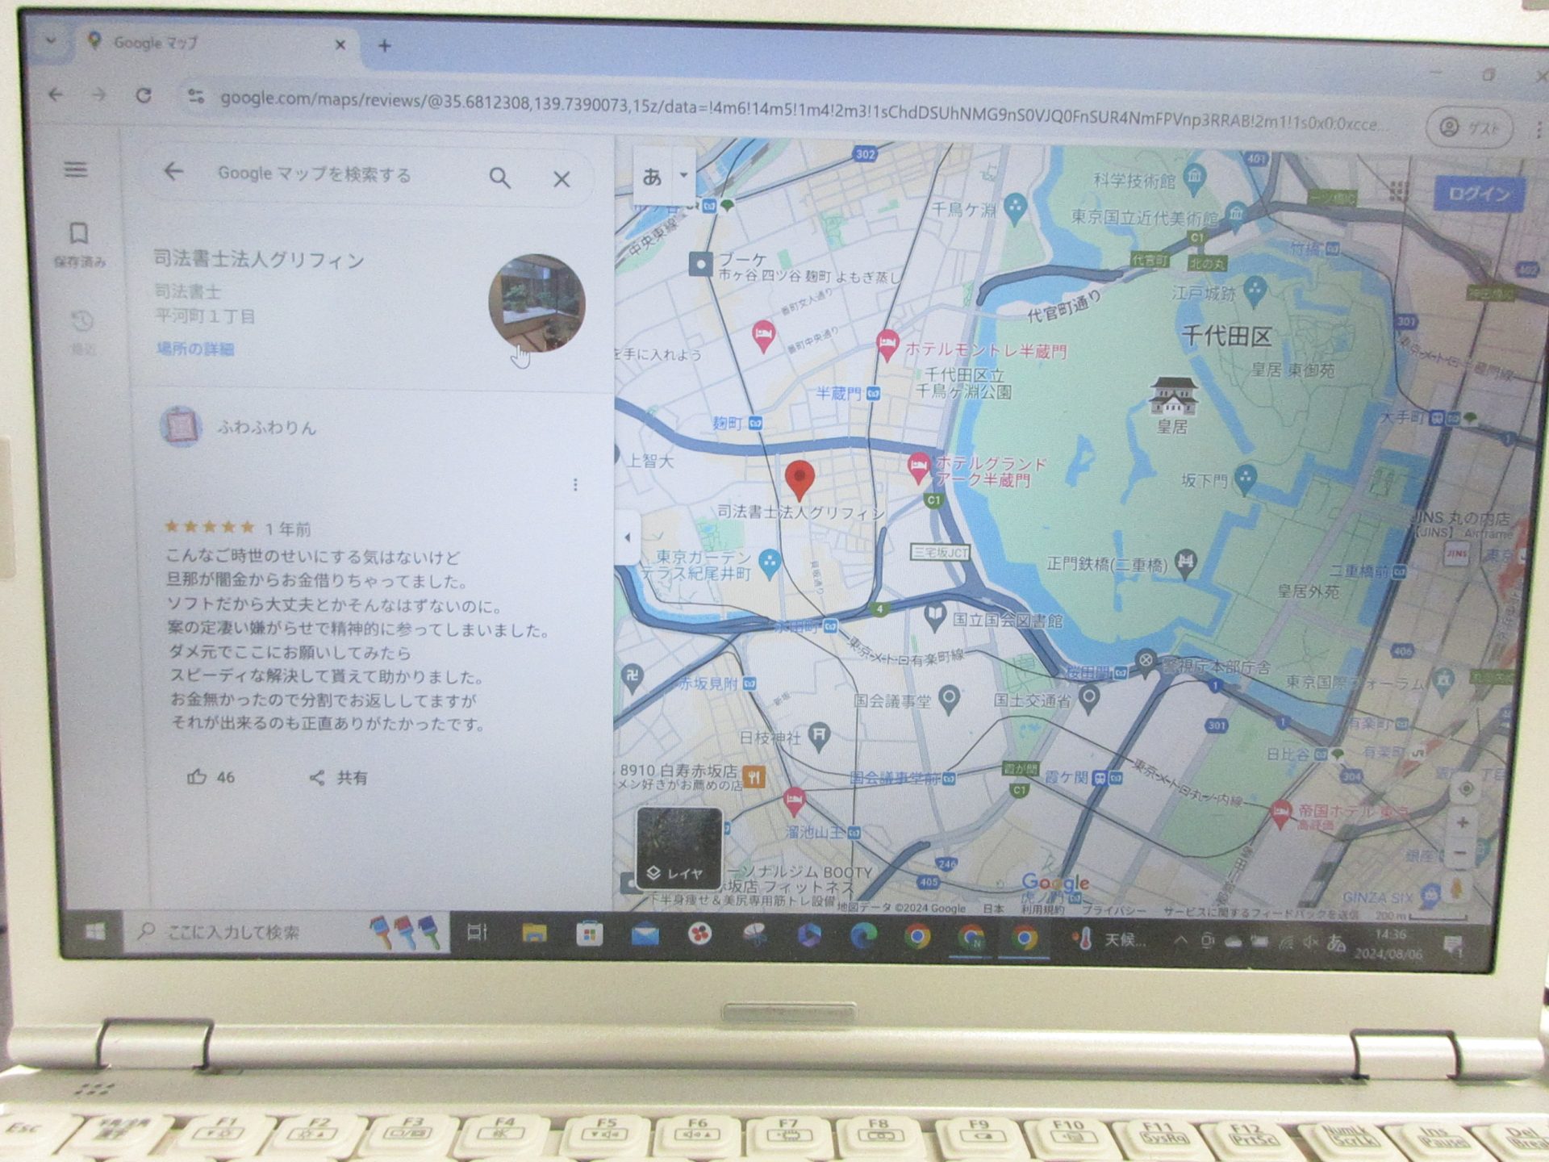Zoom in with the plus button
The width and height of the screenshot is (1549, 1162).
pyautogui.click(x=1463, y=823)
